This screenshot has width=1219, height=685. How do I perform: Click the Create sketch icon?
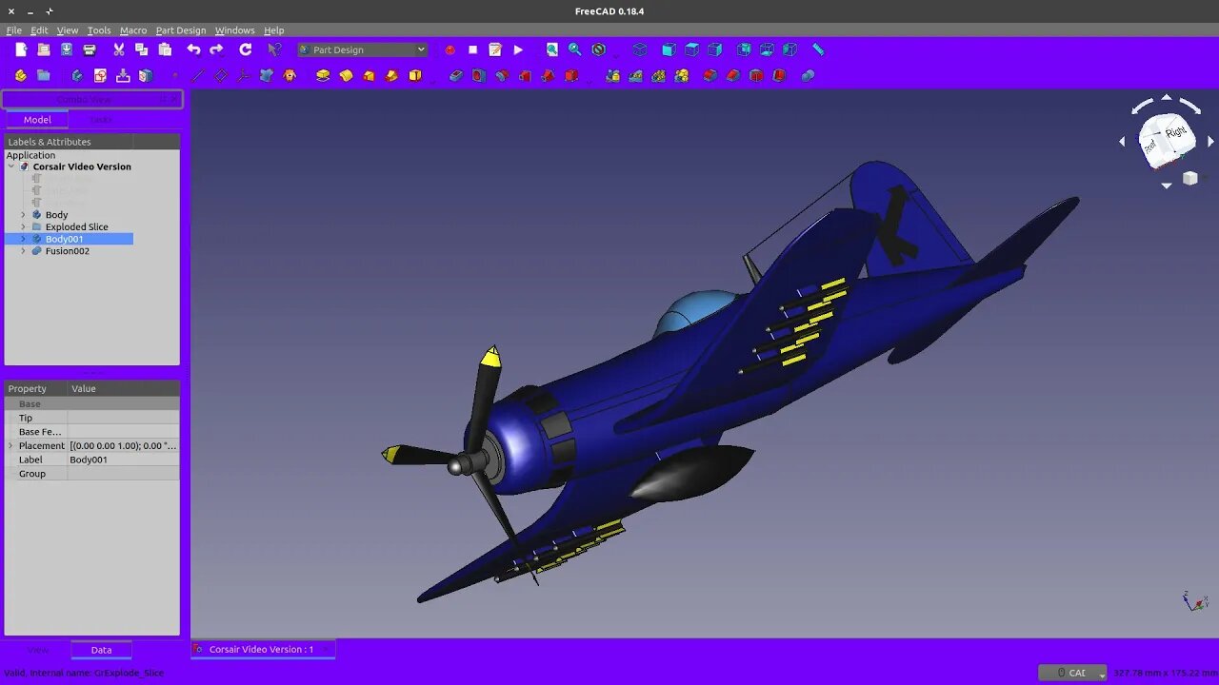(x=100, y=75)
